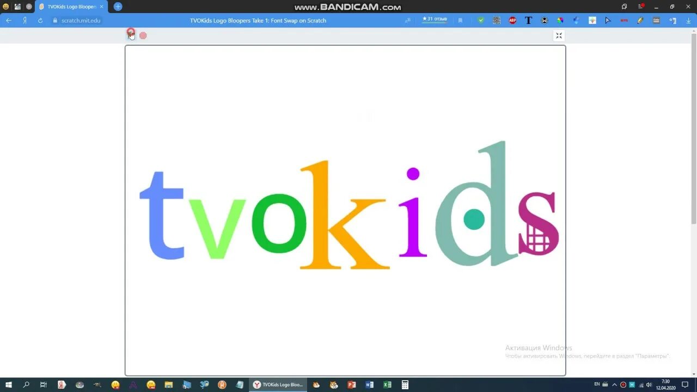Click the Scratch green flag button
Image resolution: width=697 pixels, height=392 pixels.
pyautogui.click(x=131, y=34)
